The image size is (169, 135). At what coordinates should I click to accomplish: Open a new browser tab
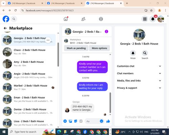(127, 3)
